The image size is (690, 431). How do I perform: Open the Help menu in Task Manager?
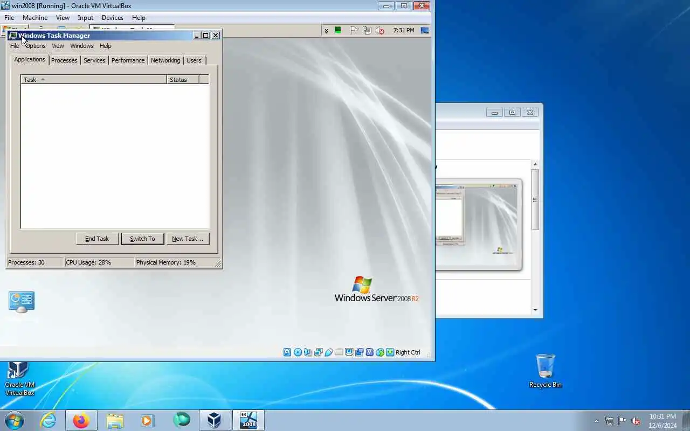(x=106, y=46)
